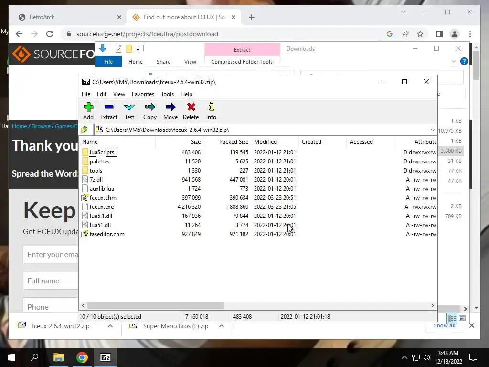The image size is (489, 367).
Task: Open the Chrome share icon
Action: [405, 34]
